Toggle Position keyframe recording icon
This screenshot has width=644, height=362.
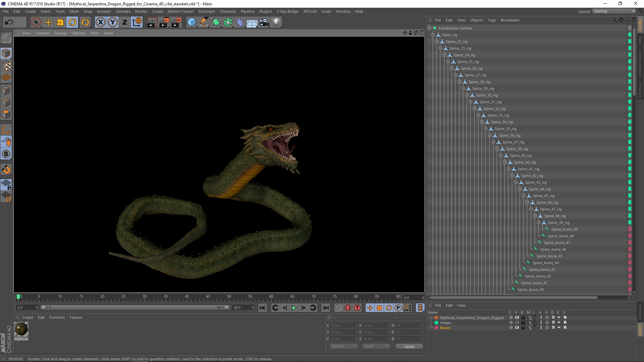click(x=370, y=308)
